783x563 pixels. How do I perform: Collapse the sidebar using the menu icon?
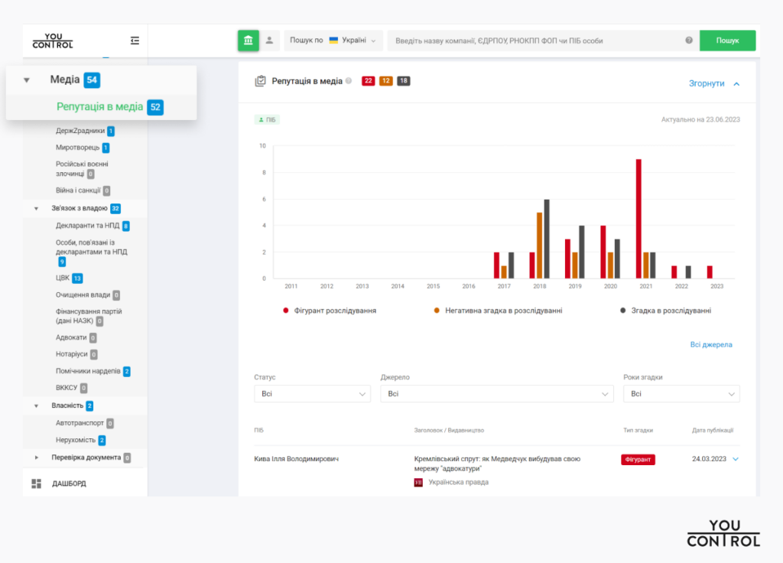[x=135, y=41]
